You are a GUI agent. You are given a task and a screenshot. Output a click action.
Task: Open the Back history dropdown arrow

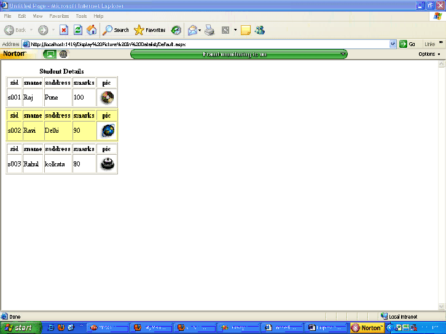point(31,30)
